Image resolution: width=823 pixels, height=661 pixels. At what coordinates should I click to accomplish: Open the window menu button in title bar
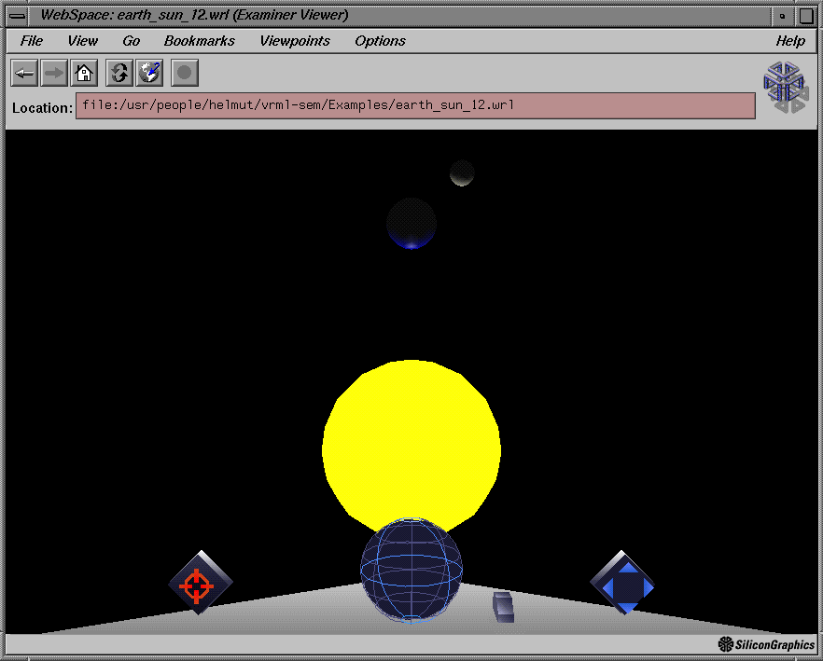point(17,15)
